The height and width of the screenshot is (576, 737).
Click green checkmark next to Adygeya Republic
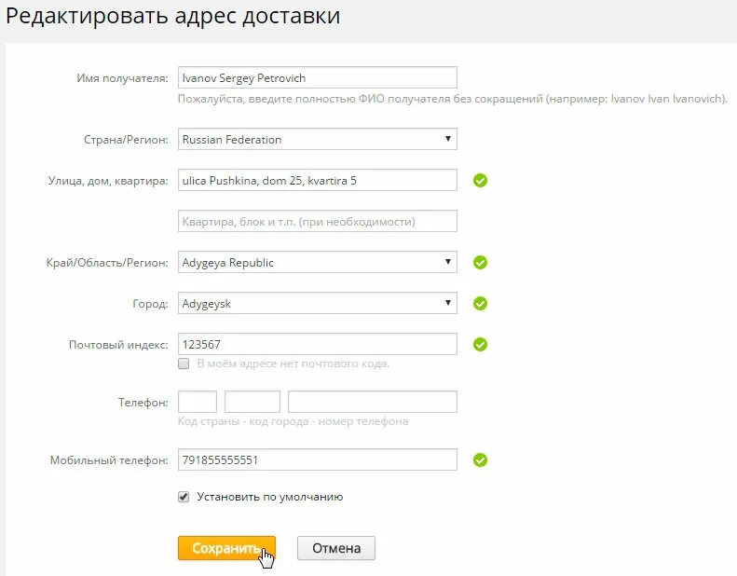480,263
